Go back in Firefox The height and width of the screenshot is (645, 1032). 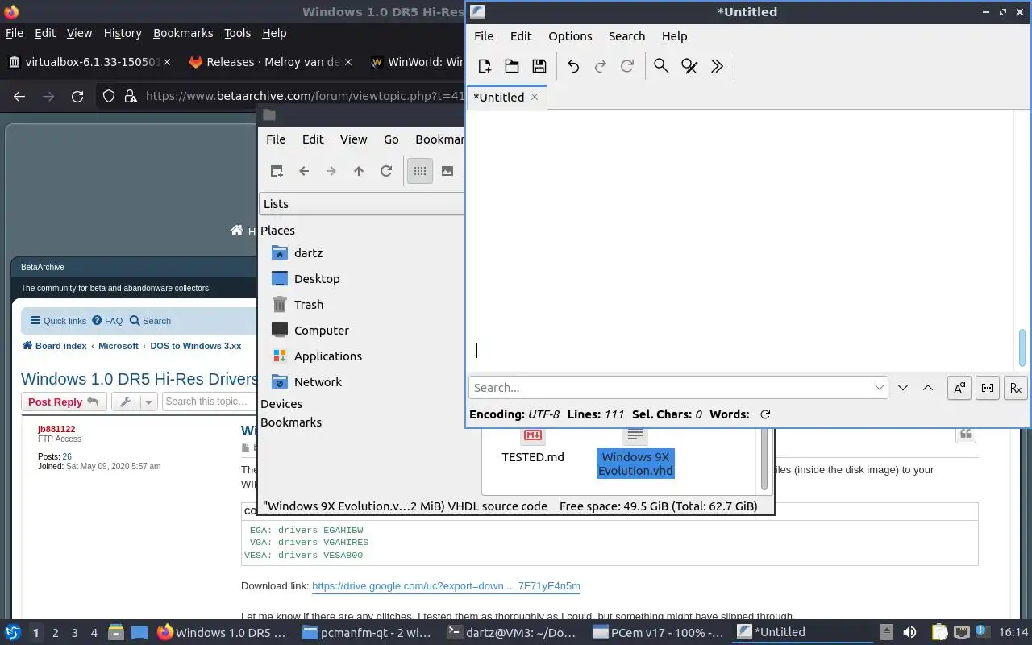(x=19, y=97)
